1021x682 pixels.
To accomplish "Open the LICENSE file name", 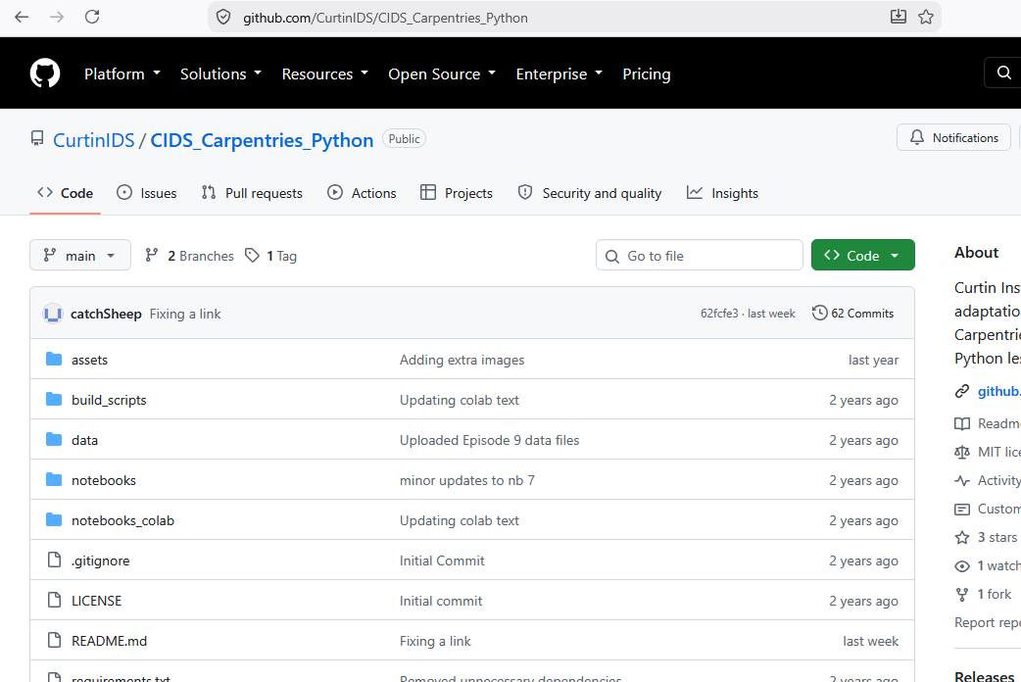I will (x=96, y=601).
